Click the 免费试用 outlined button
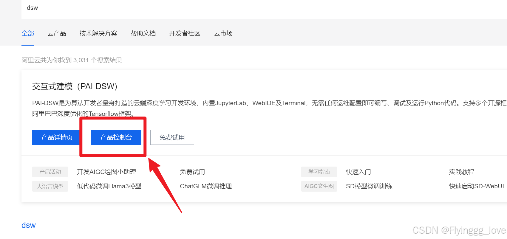 (x=172, y=137)
